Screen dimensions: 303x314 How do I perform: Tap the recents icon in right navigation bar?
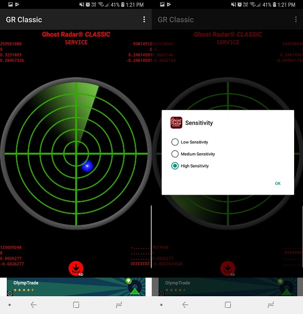(271, 305)
